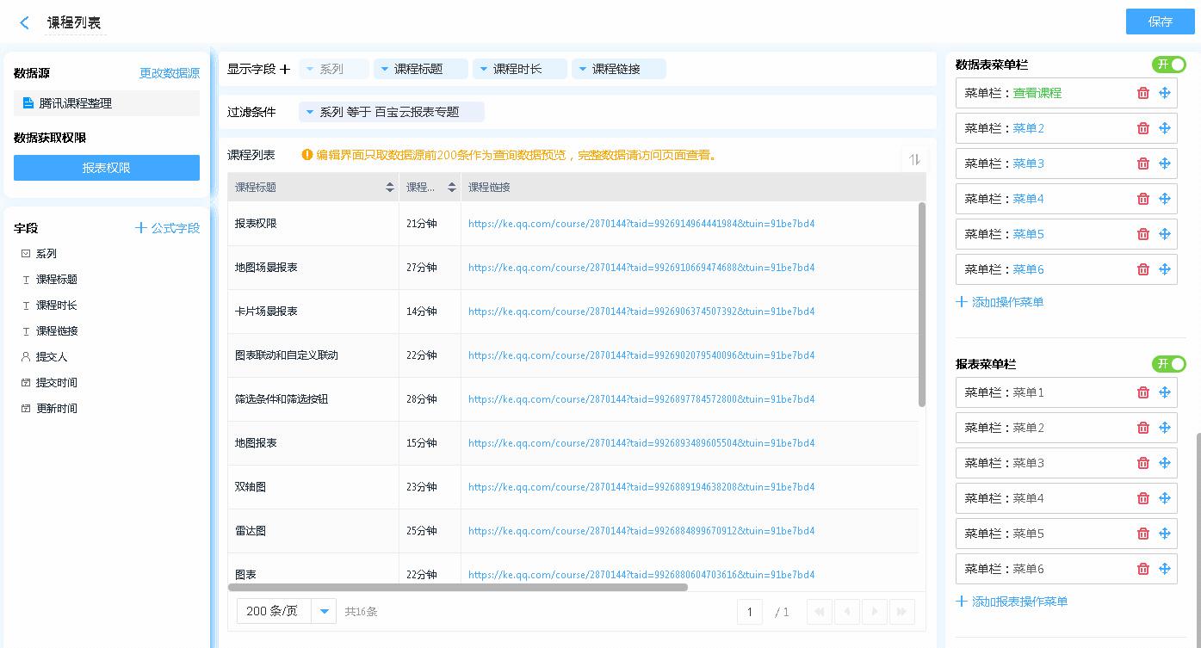Click the horizontal scrollbar under the table
The image size is (1201, 648).
click(458, 588)
